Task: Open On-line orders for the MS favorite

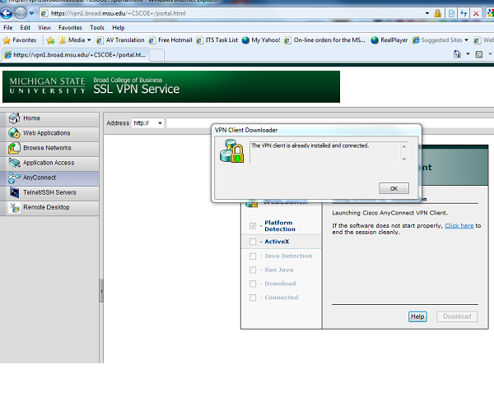Action: pos(325,40)
